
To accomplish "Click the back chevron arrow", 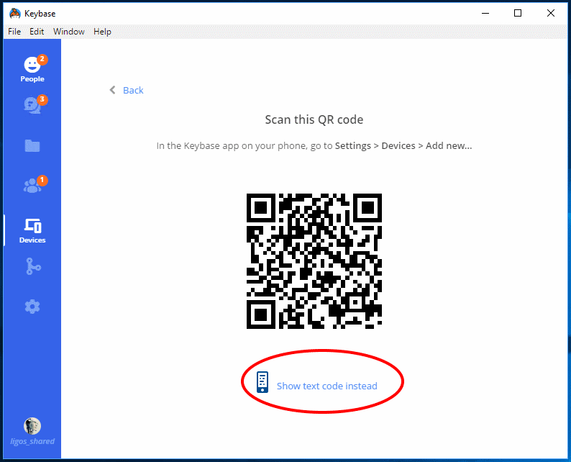I will 112,90.
